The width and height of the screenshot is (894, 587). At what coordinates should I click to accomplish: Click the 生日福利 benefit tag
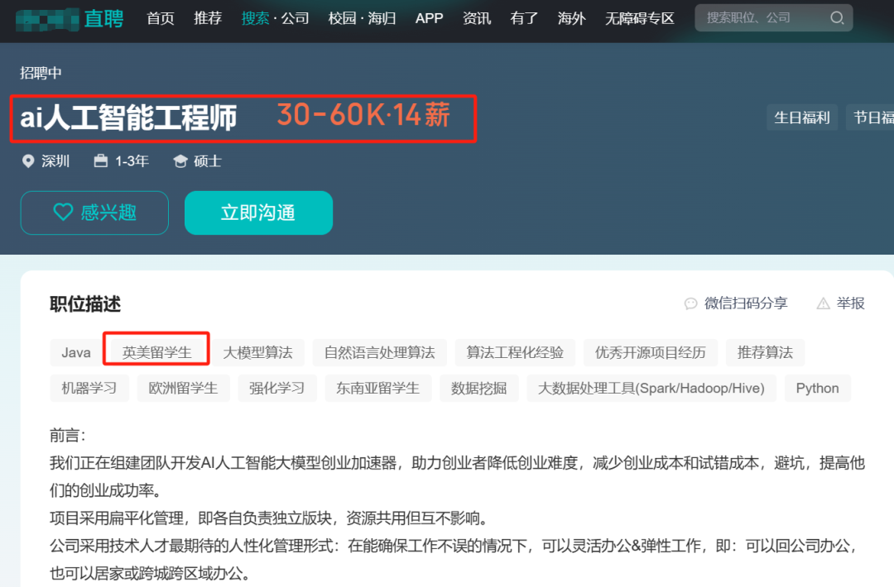(x=801, y=117)
